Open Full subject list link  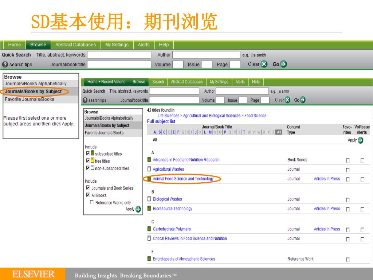pos(161,121)
